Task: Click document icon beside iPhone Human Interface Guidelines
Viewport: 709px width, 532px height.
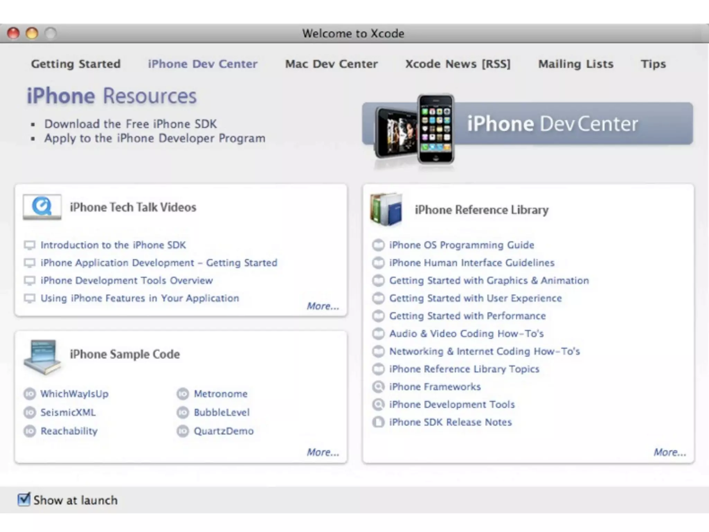Action: click(x=378, y=263)
